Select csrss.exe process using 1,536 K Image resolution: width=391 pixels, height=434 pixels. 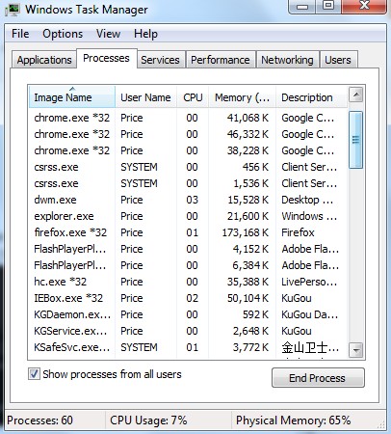click(188, 183)
